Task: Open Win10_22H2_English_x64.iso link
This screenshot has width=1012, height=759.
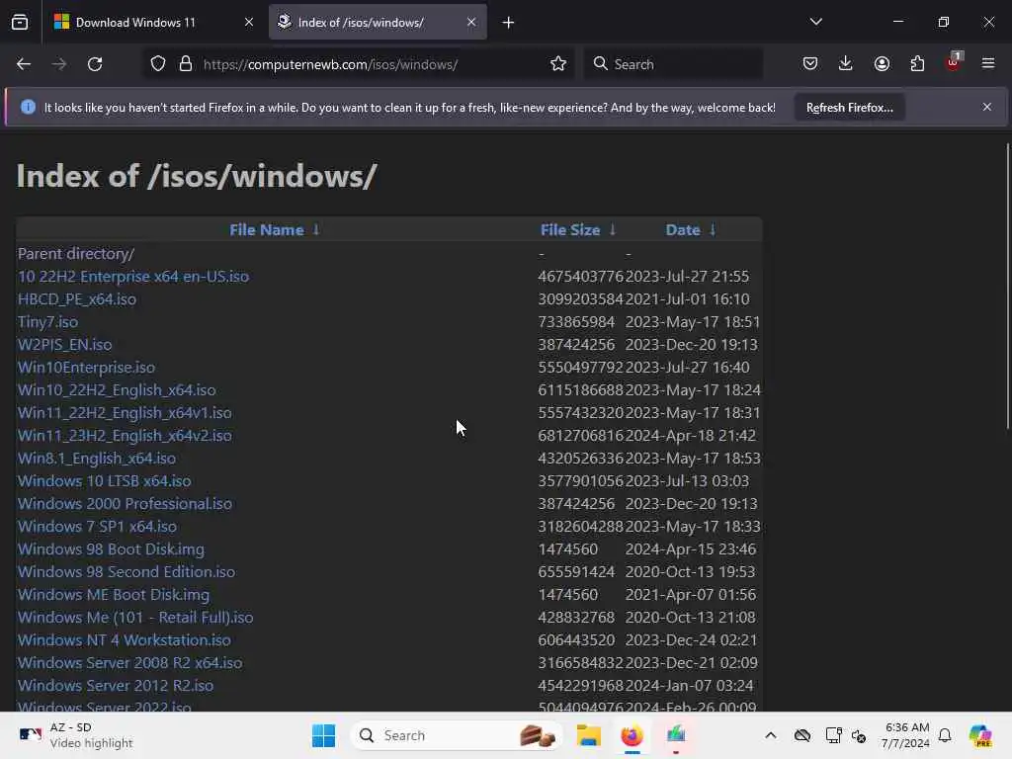Action: (x=117, y=390)
